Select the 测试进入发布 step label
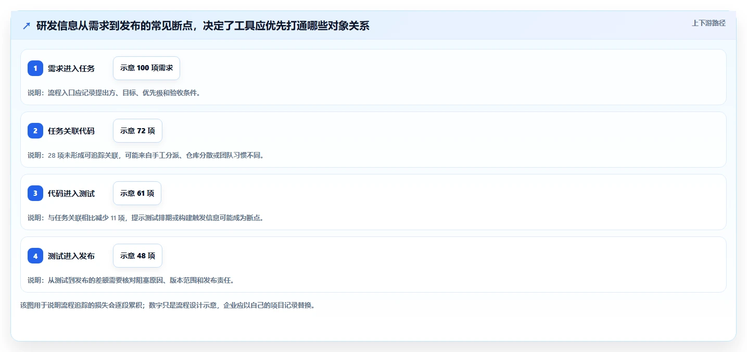747x352 pixels. click(71, 256)
